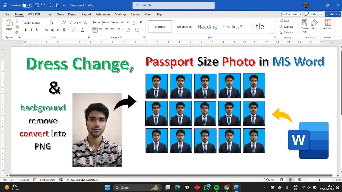Show paragraph marks pilcrow icon
This screenshot has width=342, height=192.
pyautogui.click(x=141, y=23)
